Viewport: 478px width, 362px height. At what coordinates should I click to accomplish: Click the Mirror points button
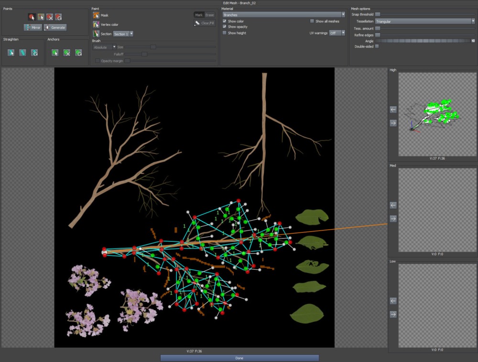pos(33,27)
